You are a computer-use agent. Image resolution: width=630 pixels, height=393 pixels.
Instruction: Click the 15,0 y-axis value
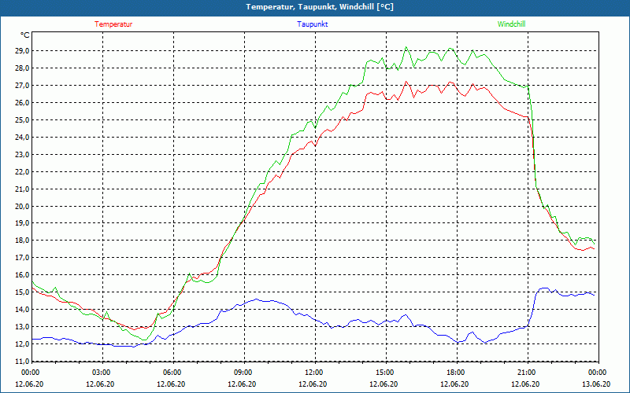pos(23,292)
